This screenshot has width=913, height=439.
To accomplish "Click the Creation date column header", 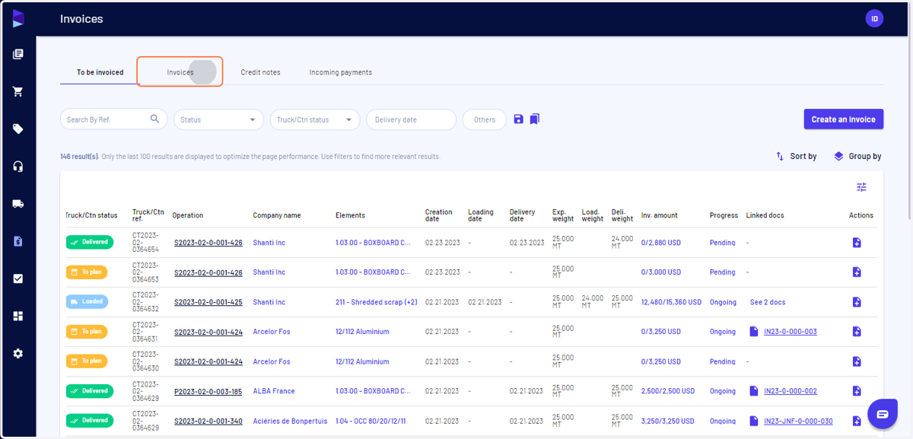I will point(439,215).
